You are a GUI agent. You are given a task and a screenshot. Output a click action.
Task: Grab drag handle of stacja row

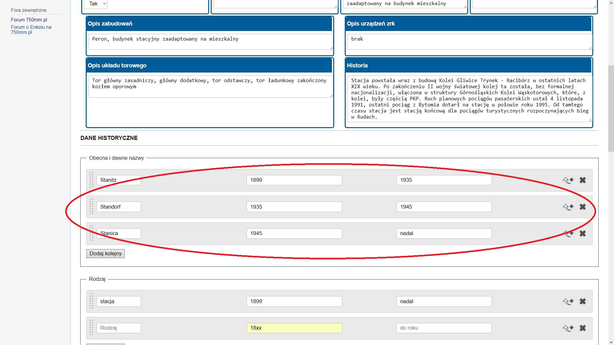(91, 301)
